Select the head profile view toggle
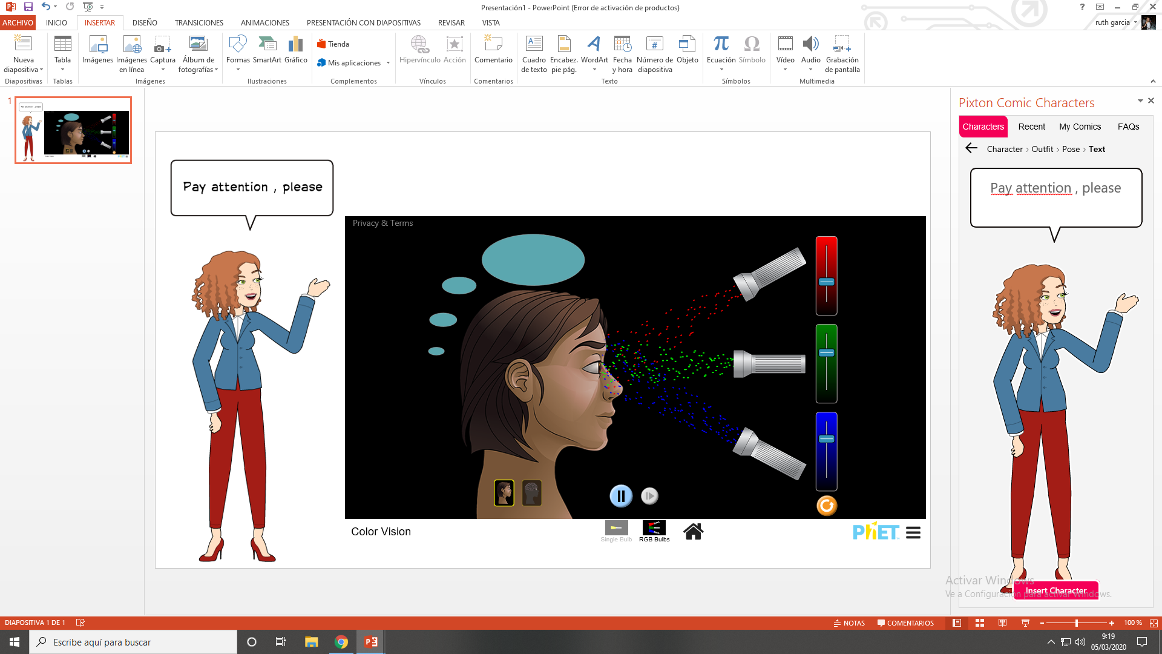1162x654 pixels. coord(504,492)
